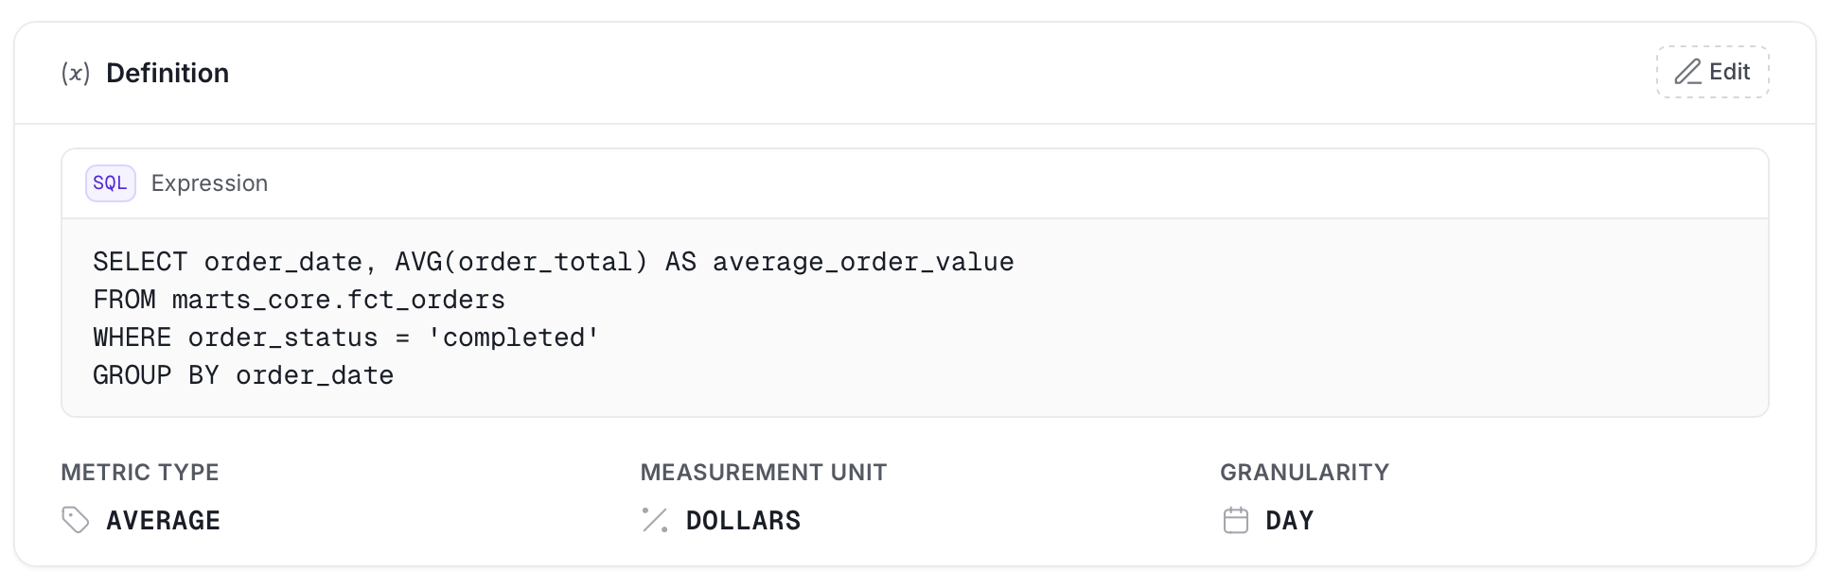Click the tag icon next to AVERAGE
Screen dimensions: 1836x588
tap(76, 520)
